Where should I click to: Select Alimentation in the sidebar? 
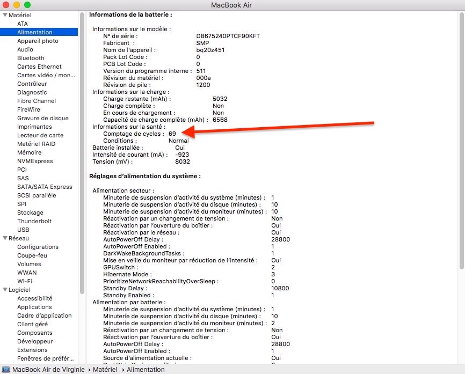[x=39, y=32]
